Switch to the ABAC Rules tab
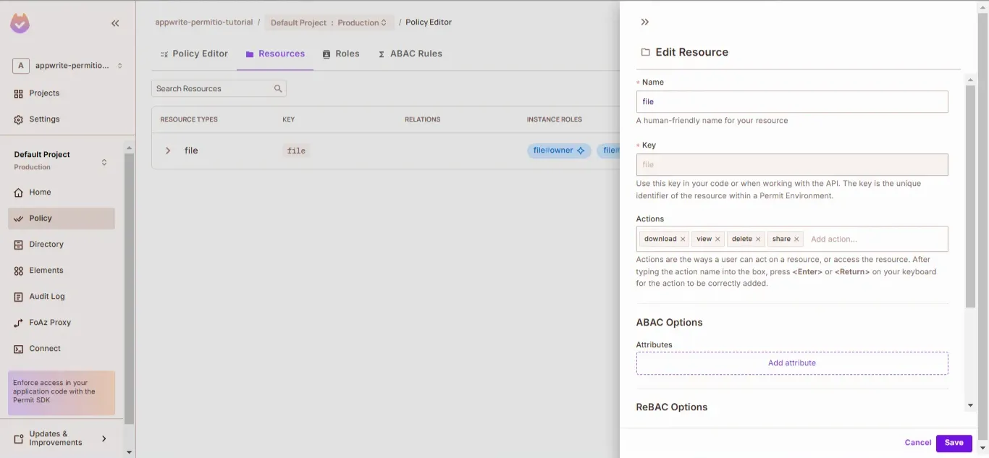The height and width of the screenshot is (458, 989). pyautogui.click(x=410, y=54)
